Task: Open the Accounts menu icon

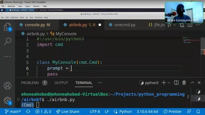Action: point(7,86)
